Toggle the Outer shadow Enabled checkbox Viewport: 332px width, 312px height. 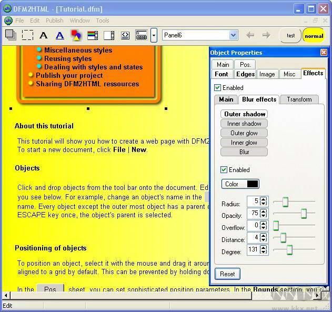click(224, 169)
